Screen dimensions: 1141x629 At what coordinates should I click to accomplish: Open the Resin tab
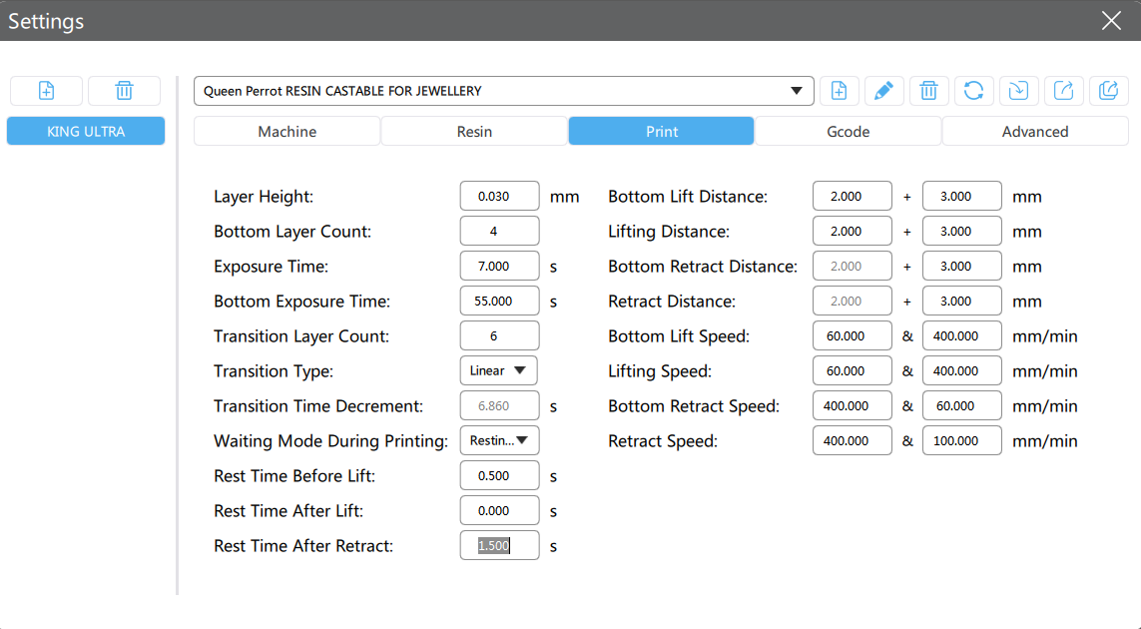[x=474, y=131]
